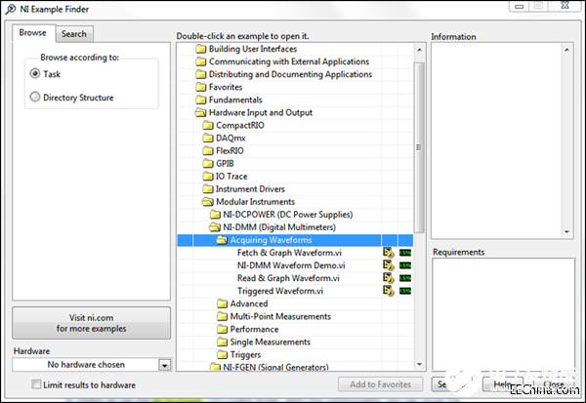Select Read & Graph Waveform.vi example
The image size is (586, 403).
pos(288,278)
